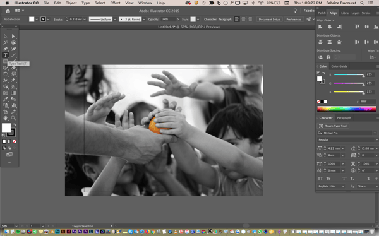
Task: Open Opacity link in control bar
Action: pos(153,20)
